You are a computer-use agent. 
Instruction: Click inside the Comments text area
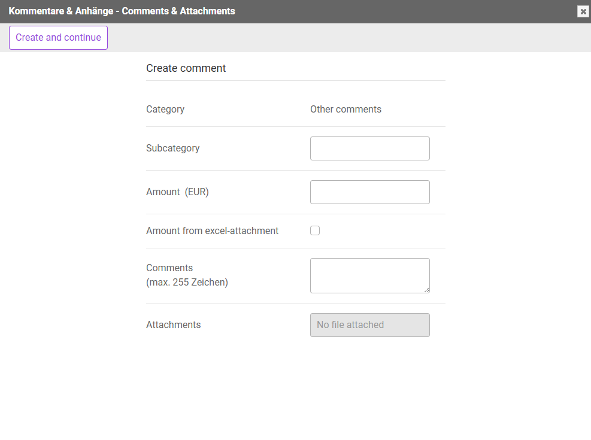coord(370,276)
